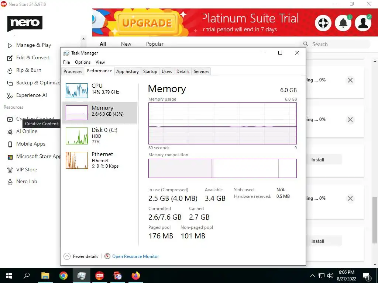The width and height of the screenshot is (378, 283).
Task: Switch to App history tab
Action: 127,71
